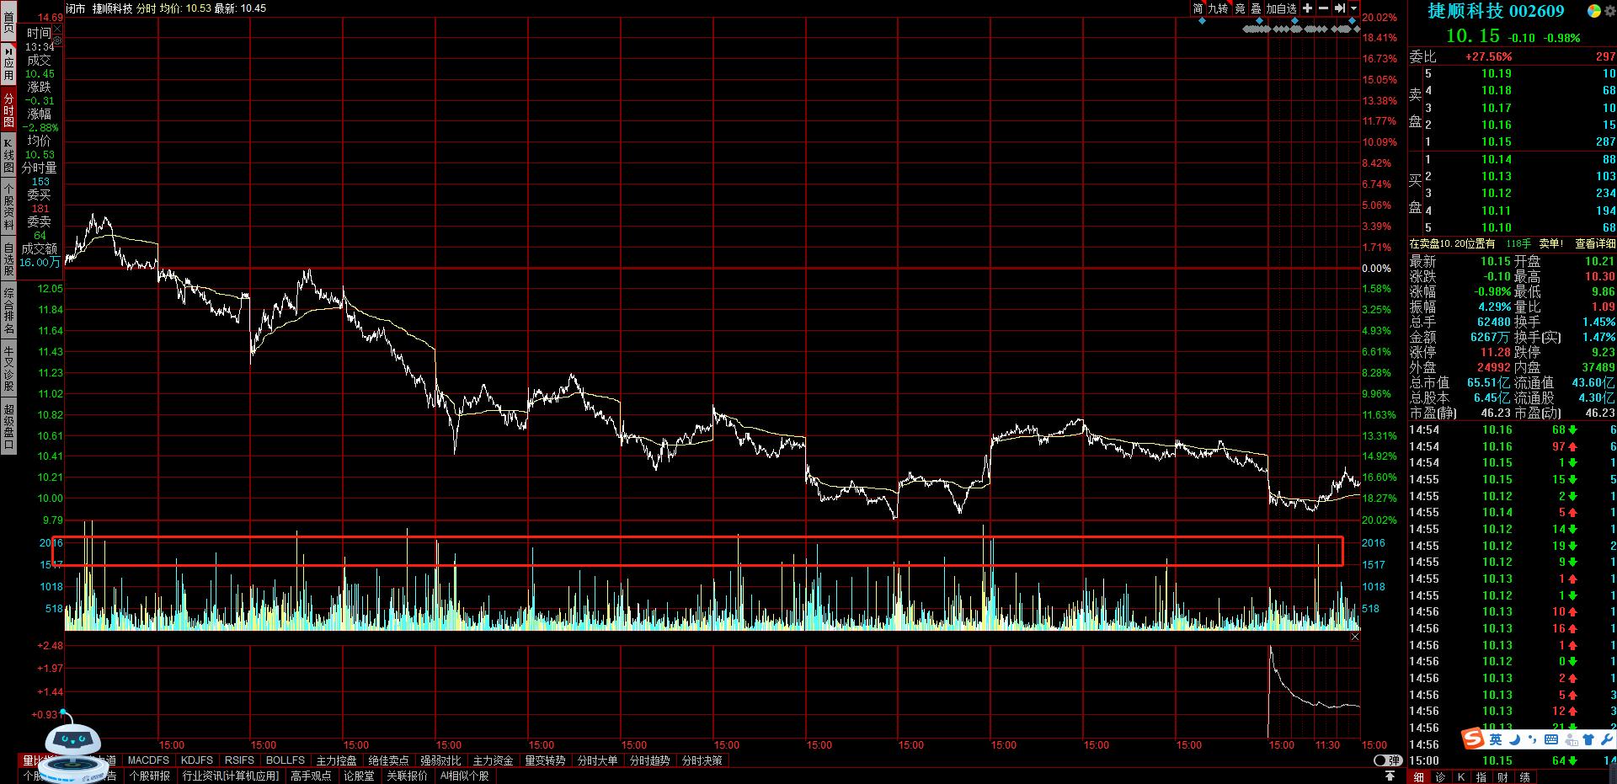The image size is (1617, 784).
Task: Close the indicator sub-panel with the X icon
Action: pyautogui.click(x=1355, y=637)
